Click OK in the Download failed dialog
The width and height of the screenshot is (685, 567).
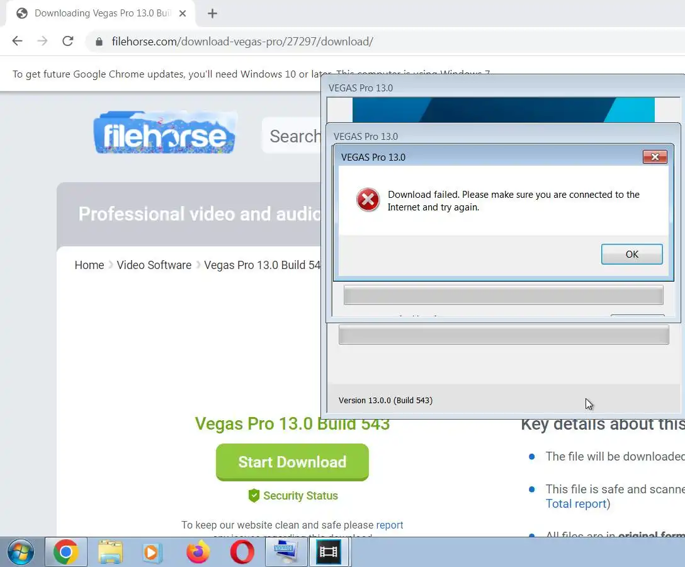[x=631, y=254]
